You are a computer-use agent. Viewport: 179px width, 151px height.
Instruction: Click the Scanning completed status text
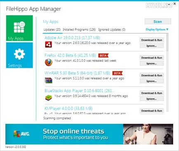click(57, 118)
